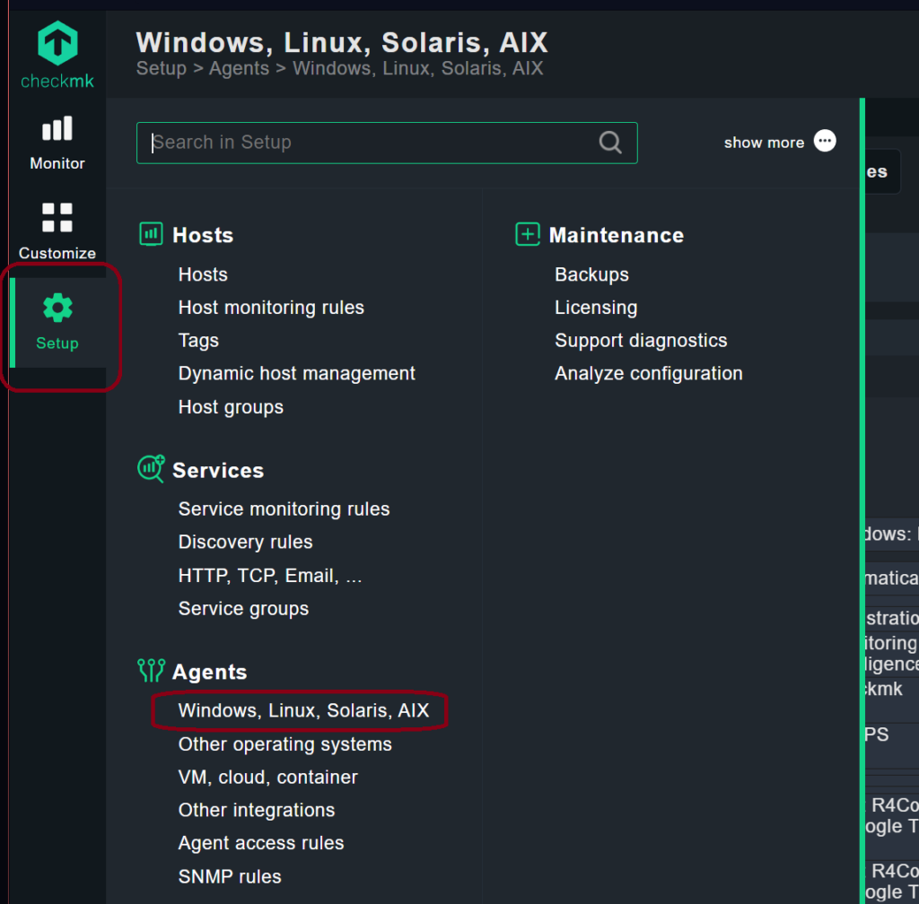The height and width of the screenshot is (904, 919).
Task: Open Host groups
Action: coord(231,407)
